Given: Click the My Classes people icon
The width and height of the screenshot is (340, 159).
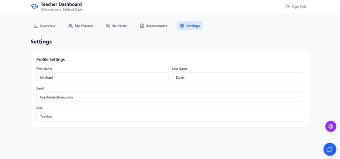Looking at the screenshot, I should [70, 26].
